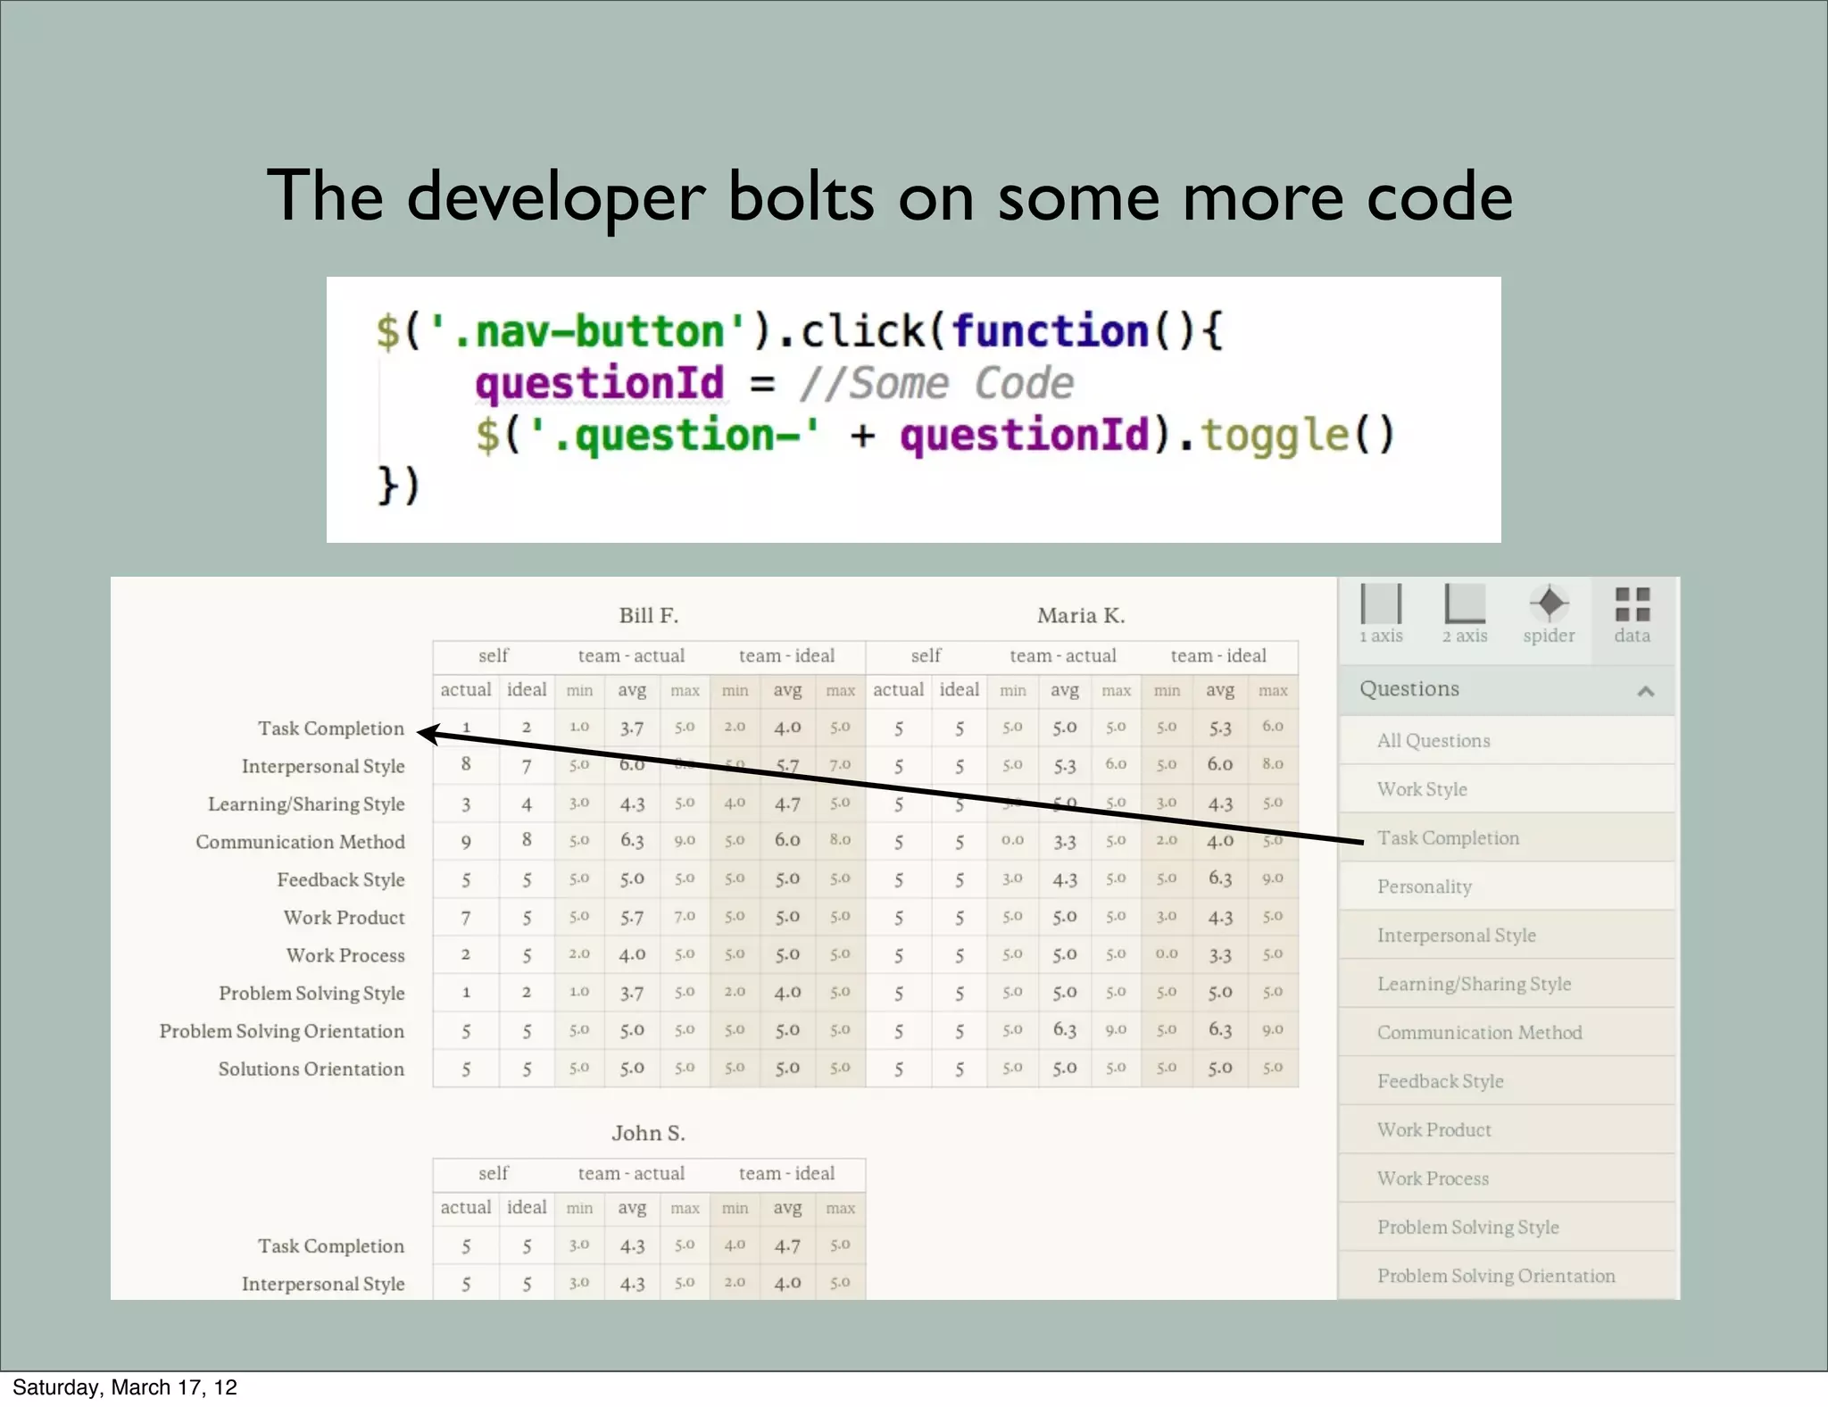Image resolution: width=1828 pixels, height=1407 pixels.
Task: Click Maria K.'s self column header
Action: tap(926, 656)
